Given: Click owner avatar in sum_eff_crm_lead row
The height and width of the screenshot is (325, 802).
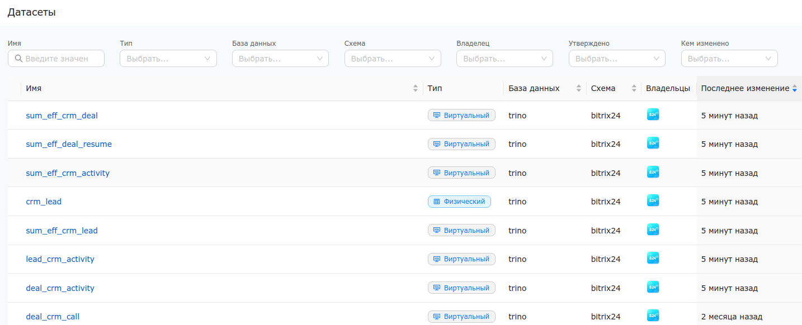Looking at the screenshot, I should click(x=653, y=230).
